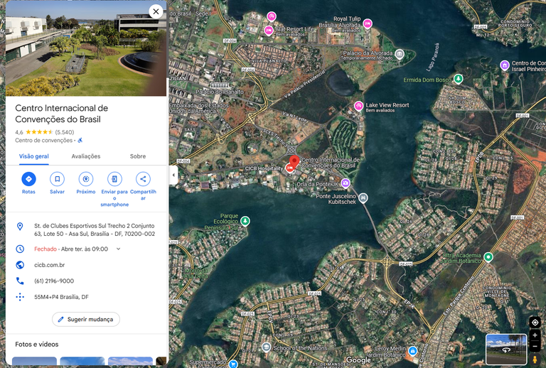
Task: Zoom in on the map
Action: tap(535, 335)
